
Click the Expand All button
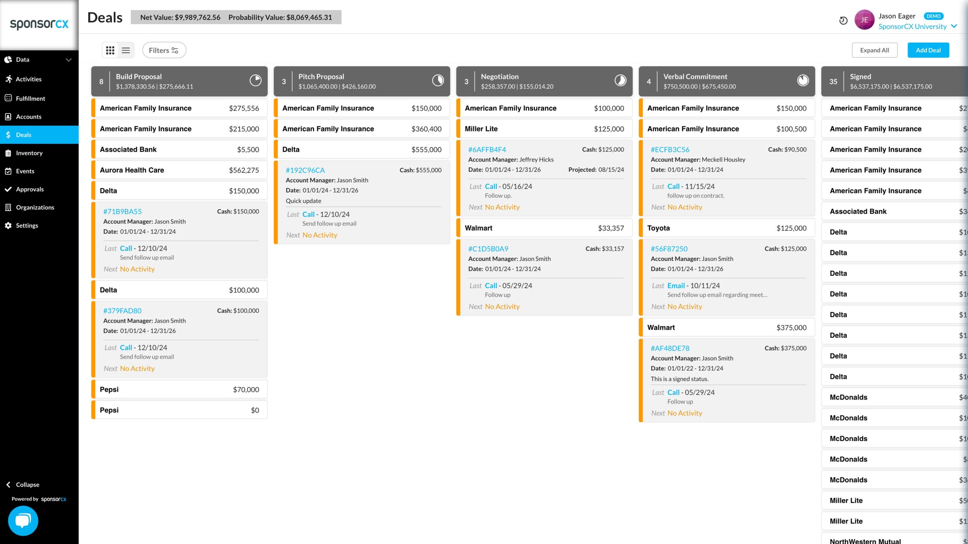coord(875,50)
